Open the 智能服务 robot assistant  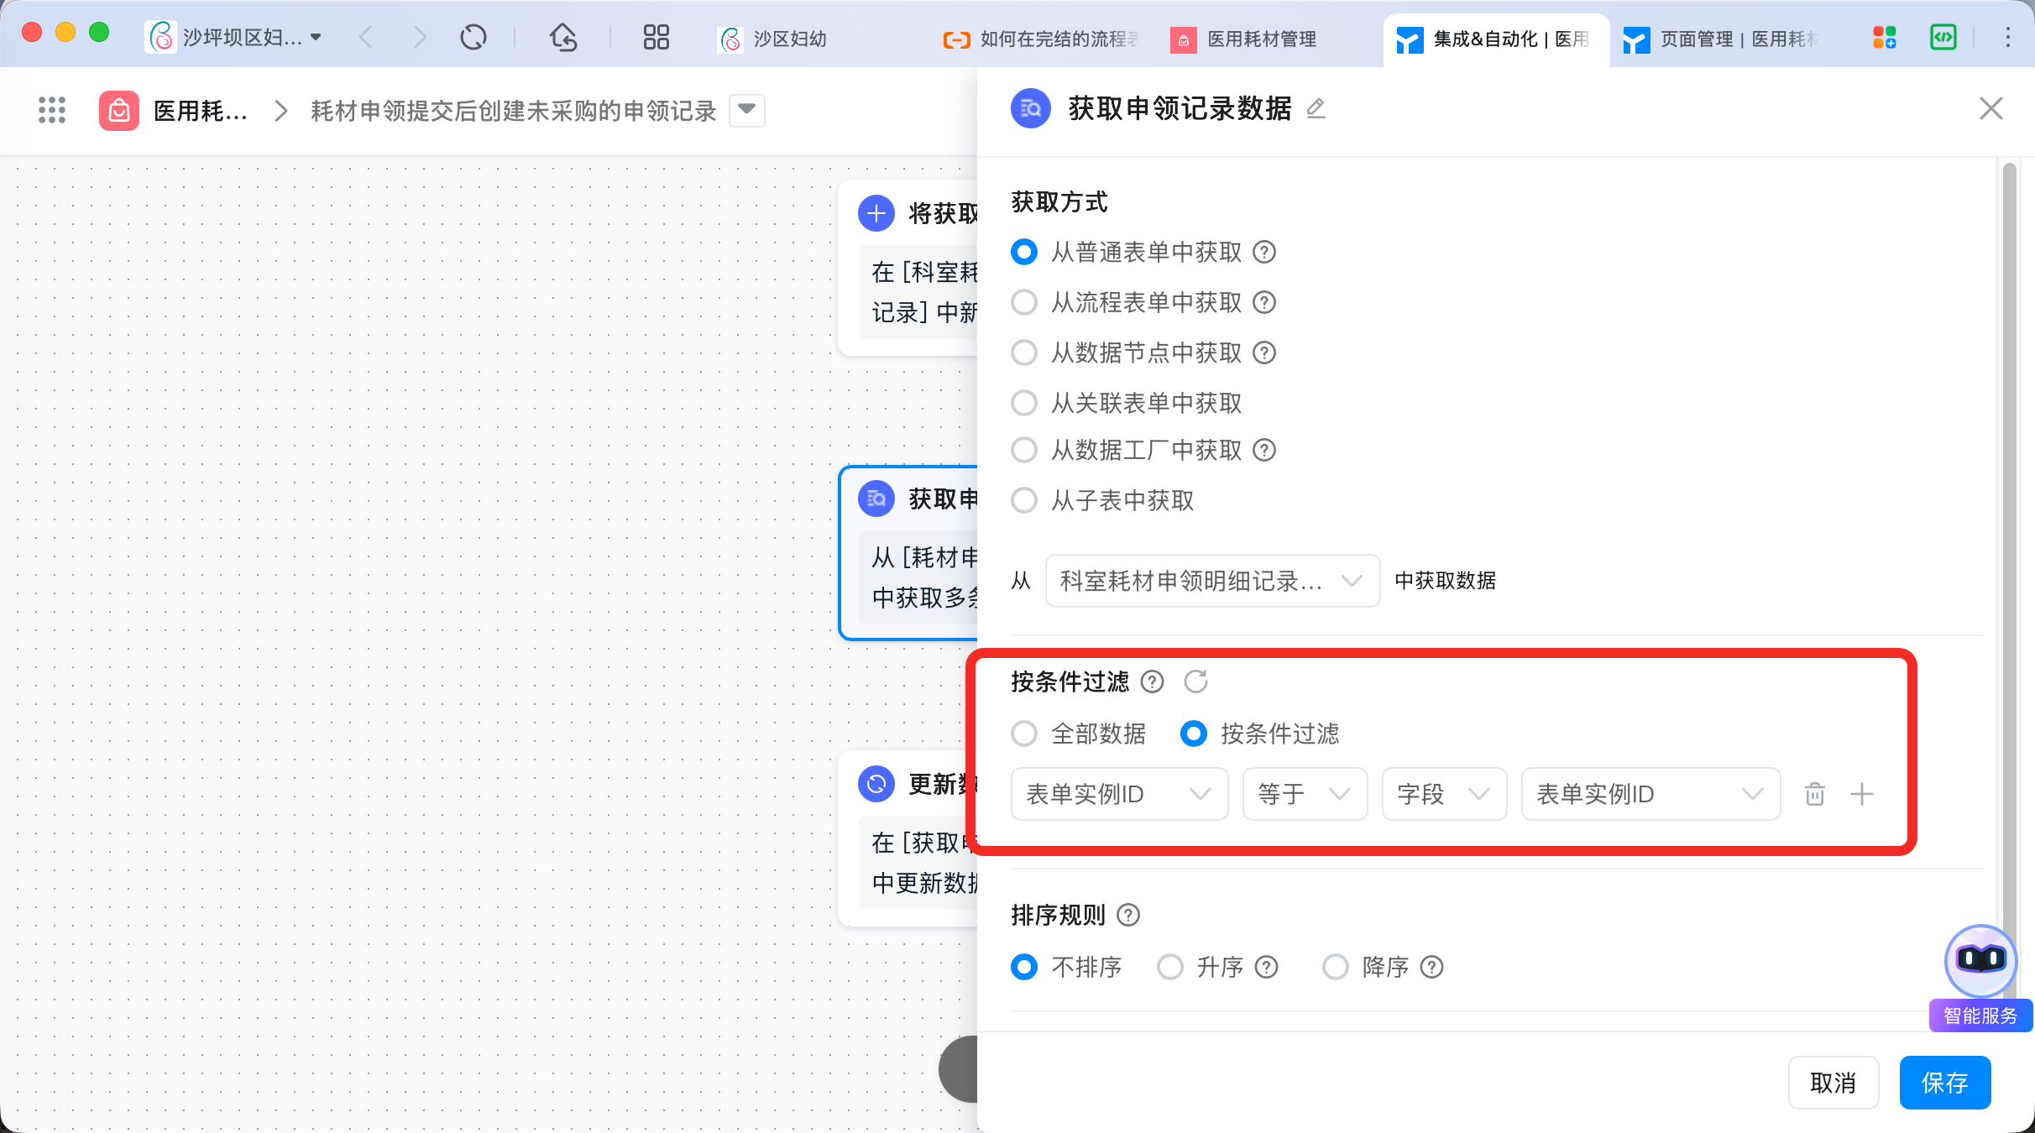(1980, 961)
